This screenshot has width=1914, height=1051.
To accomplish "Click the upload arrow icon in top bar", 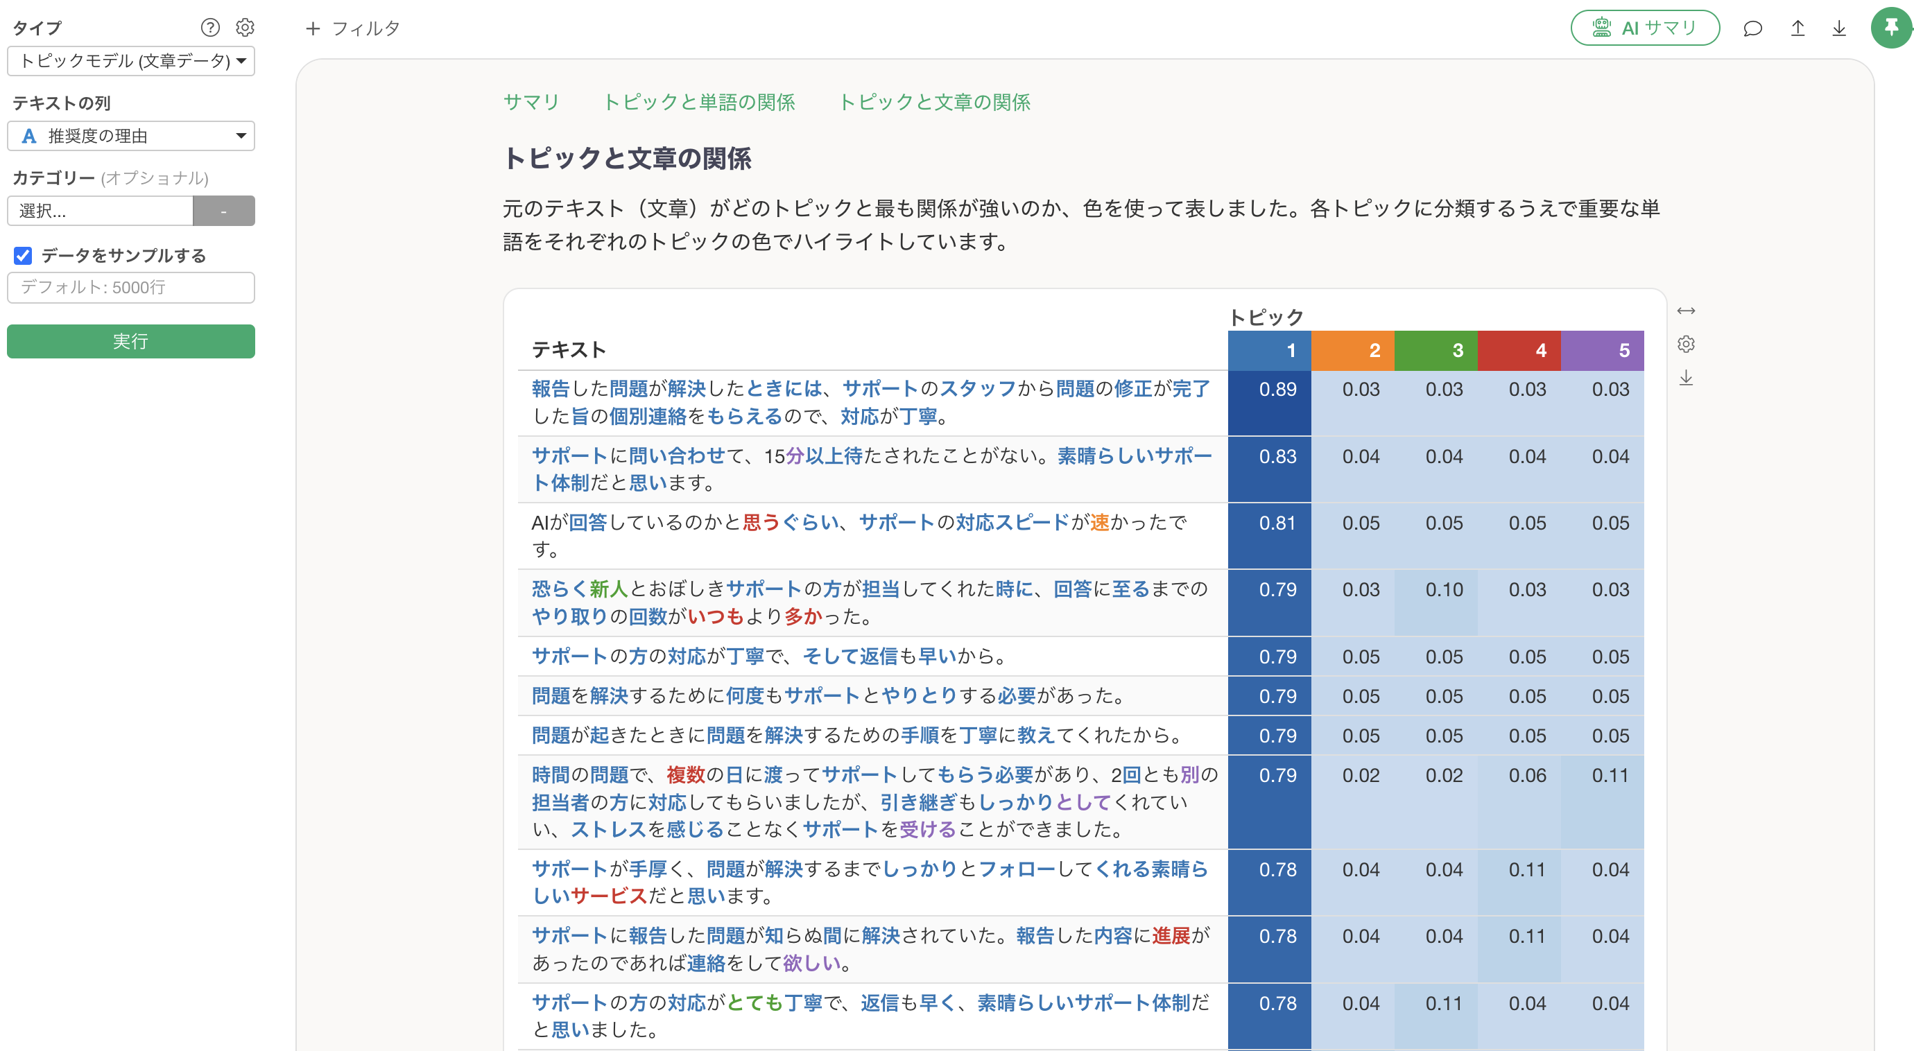I will (x=1797, y=28).
